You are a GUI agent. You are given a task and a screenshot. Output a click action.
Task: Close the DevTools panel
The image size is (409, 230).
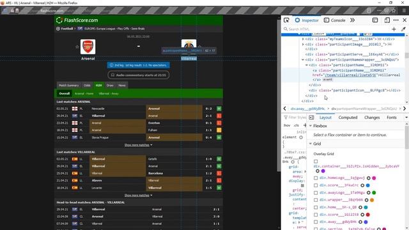tap(405, 20)
